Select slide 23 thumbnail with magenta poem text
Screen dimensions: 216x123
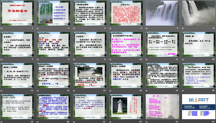click(x=162, y=106)
